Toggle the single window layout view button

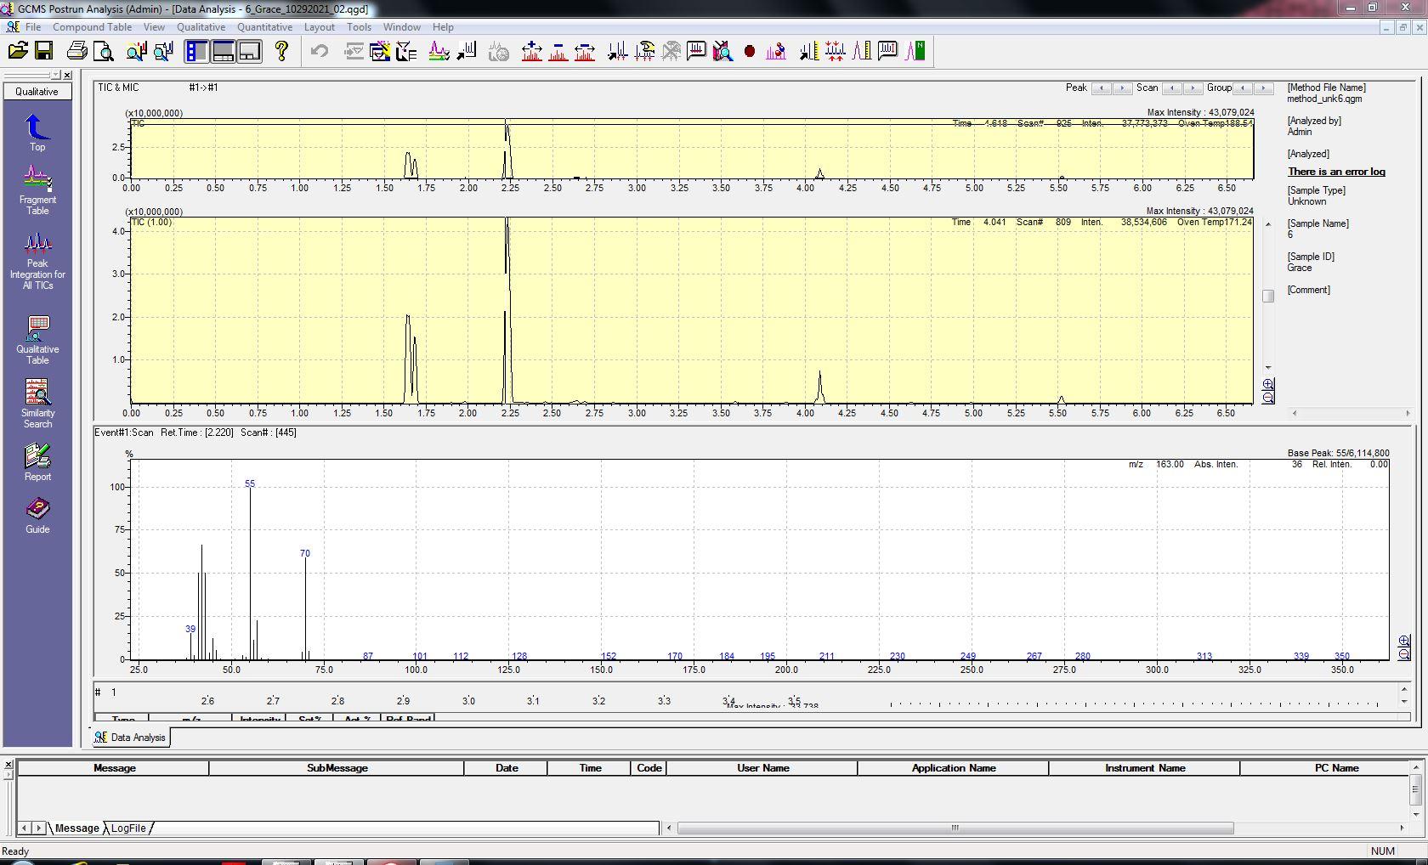[249, 51]
